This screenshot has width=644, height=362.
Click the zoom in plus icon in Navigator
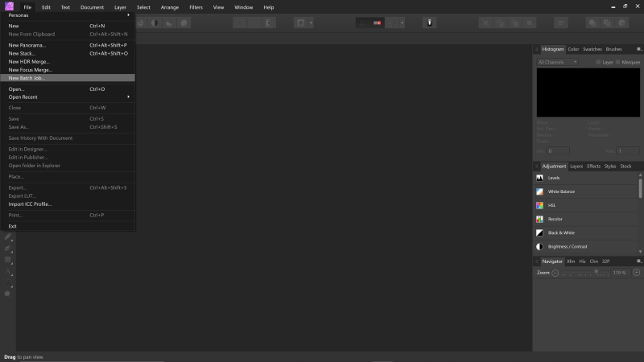[637, 273]
